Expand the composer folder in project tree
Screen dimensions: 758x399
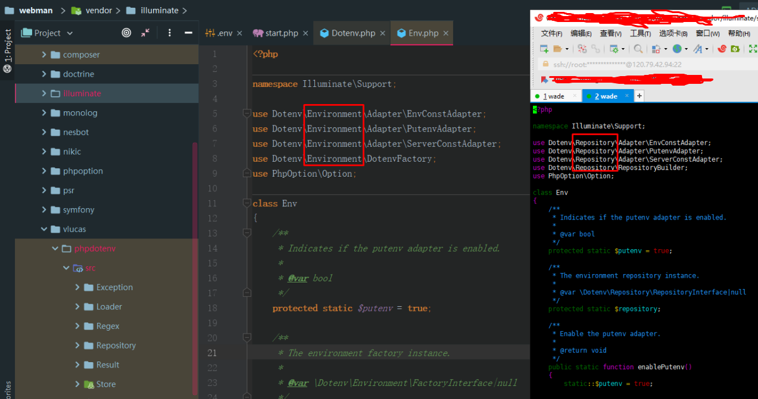[43, 55]
